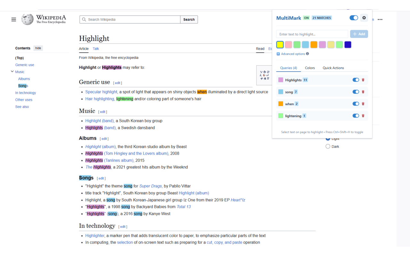Click the Wikipedia globe logo
410x256 pixels.
pos(27,19)
